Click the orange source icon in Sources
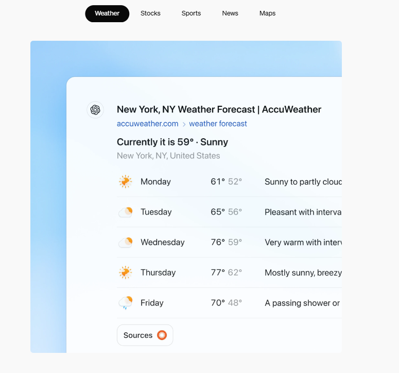The image size is (399, 373). [162, 335]
